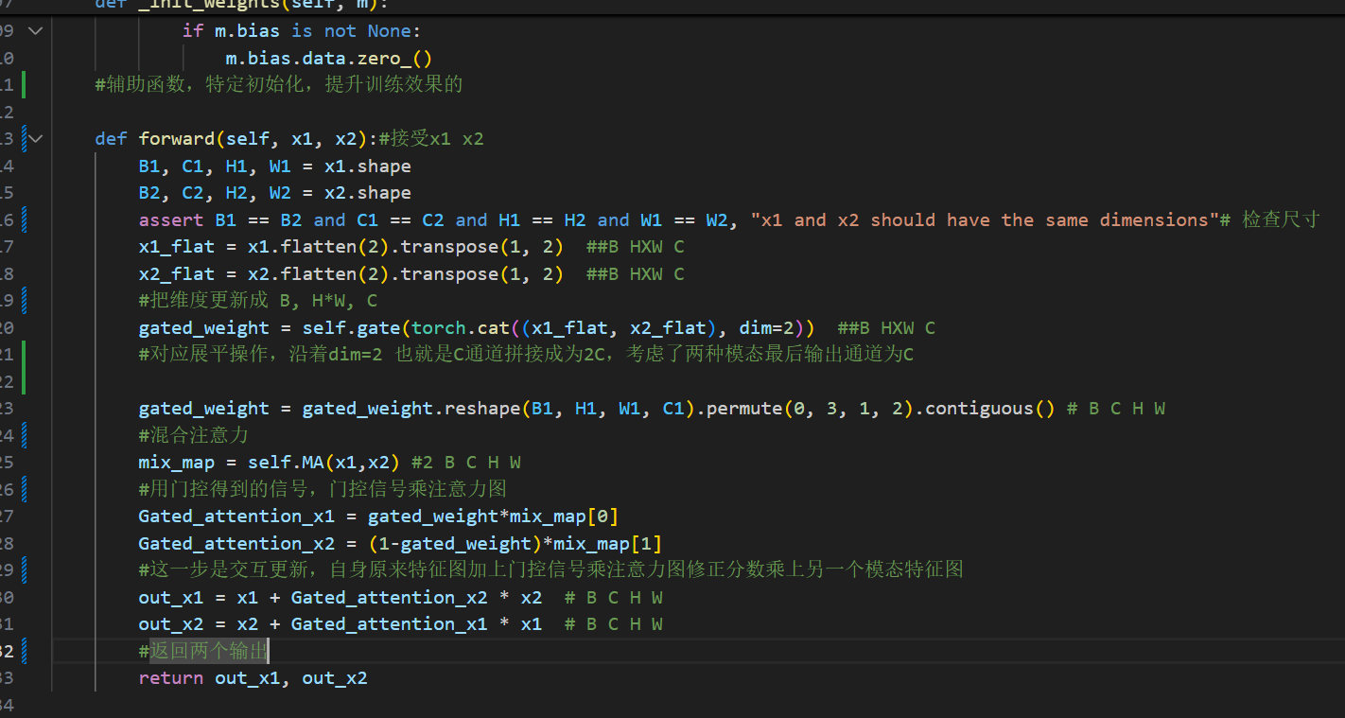Collapse the forward function with its fold chevron
This screenshot has width=1345, height=718.
pos(36,139)
